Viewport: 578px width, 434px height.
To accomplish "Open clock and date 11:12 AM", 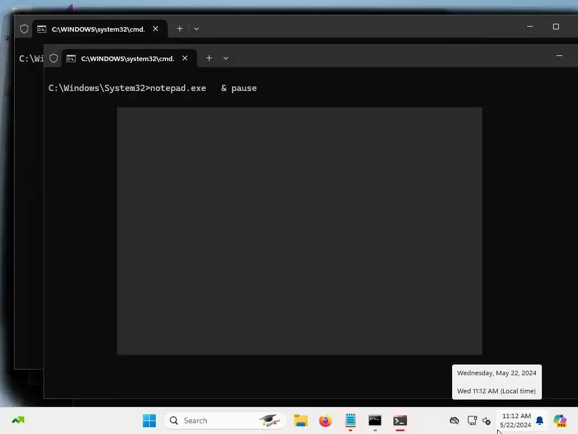I will [x=516, y=420].
